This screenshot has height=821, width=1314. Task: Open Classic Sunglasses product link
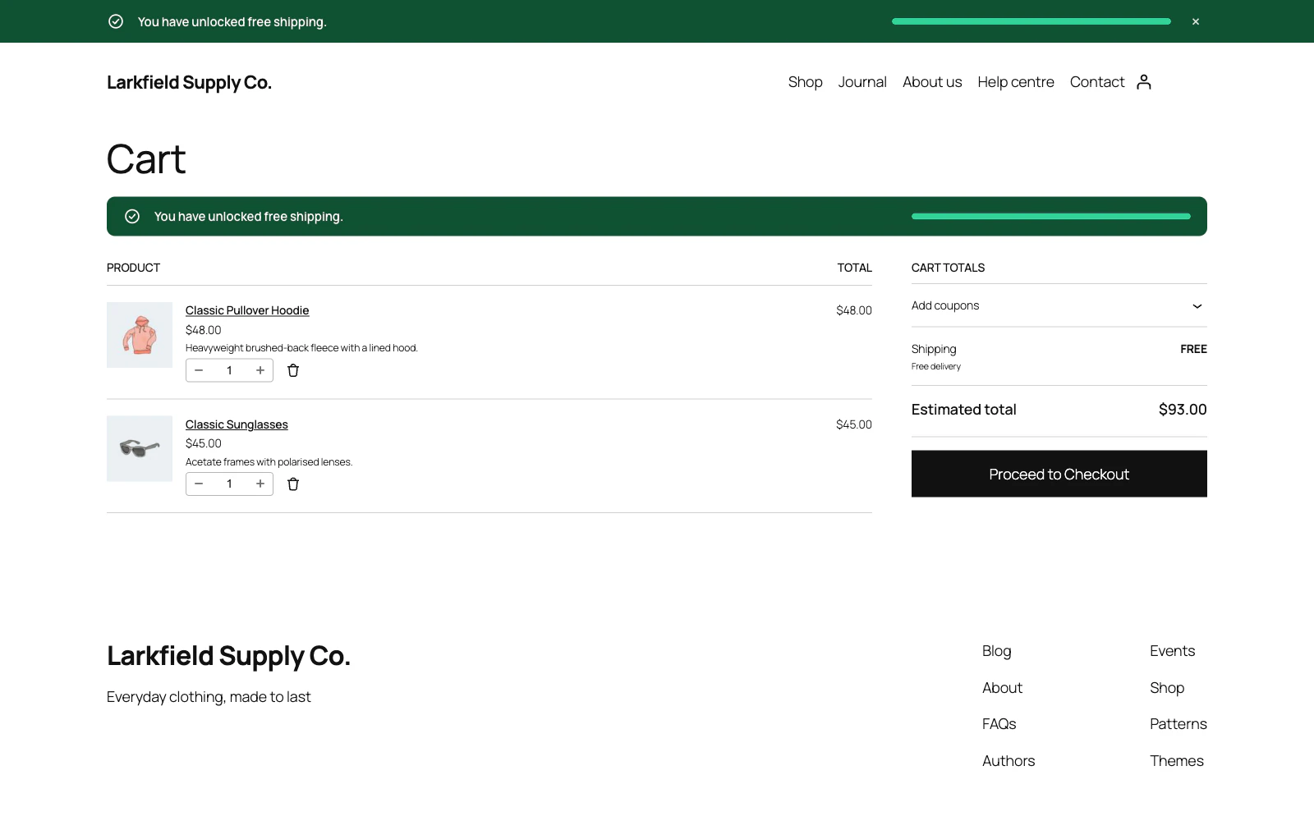(237, 424)
